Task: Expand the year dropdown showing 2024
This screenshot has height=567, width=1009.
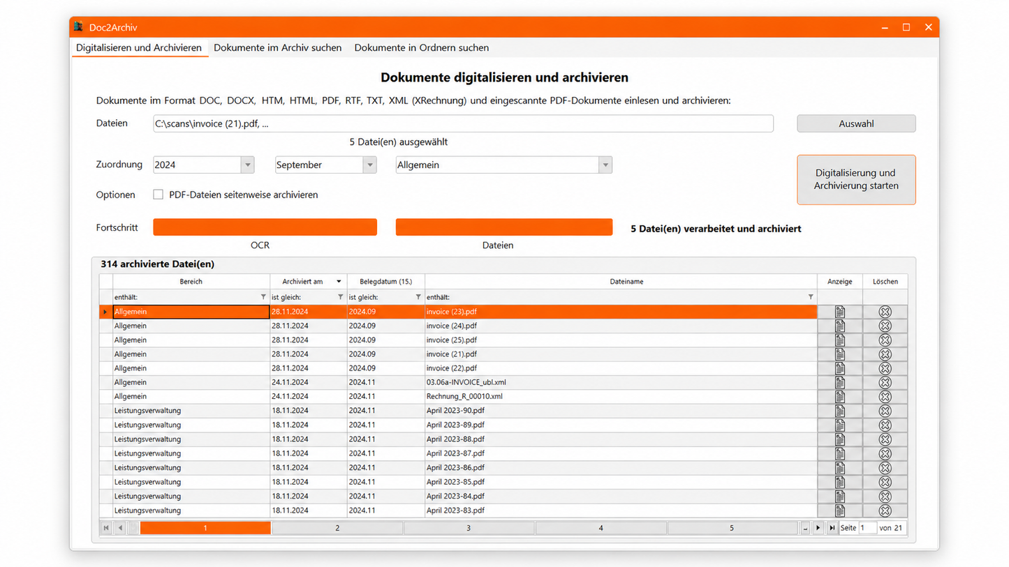Action: click(x=247, y=165)
